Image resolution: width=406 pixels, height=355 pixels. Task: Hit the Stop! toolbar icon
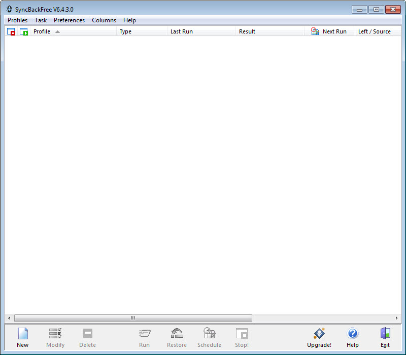pyautogui.click(x=242, y=334)
